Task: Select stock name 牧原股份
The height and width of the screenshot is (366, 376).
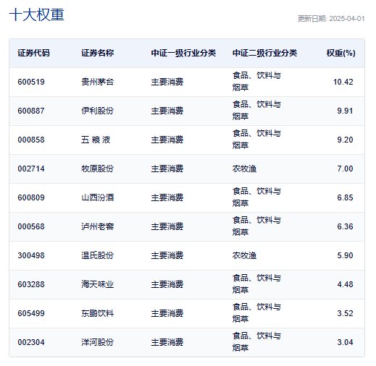Action: 97,169
